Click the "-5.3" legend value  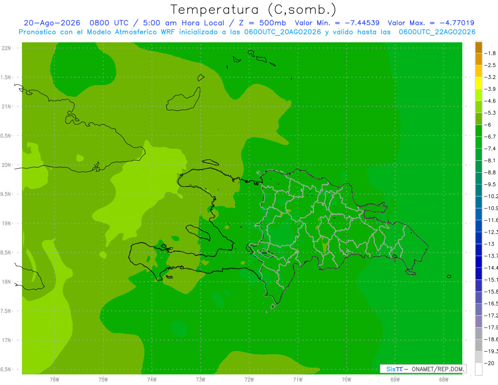[x=490, y=113]
